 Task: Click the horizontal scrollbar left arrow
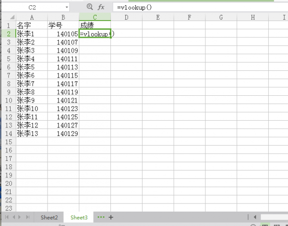point(255,217)
